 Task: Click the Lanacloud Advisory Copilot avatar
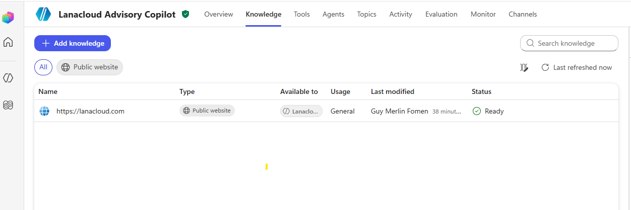click(43, 15)
